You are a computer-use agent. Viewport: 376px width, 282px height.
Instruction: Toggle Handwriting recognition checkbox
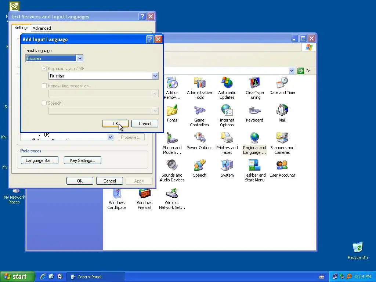click(x=44, y=86)
